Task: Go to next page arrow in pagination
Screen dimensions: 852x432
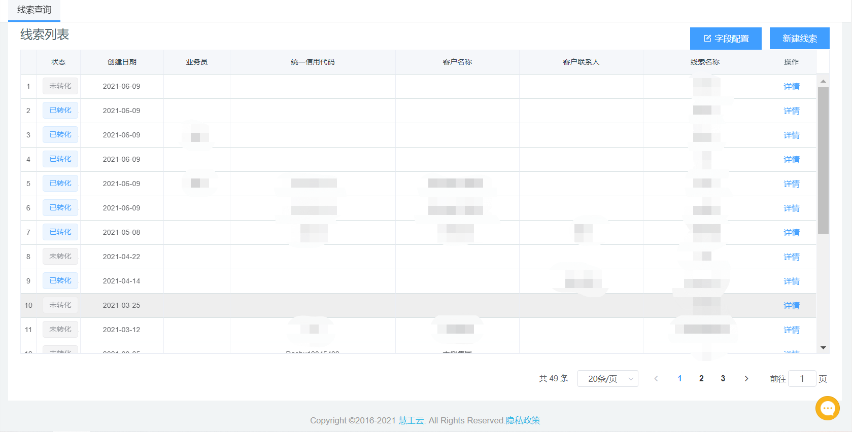Action: [746, 379]
